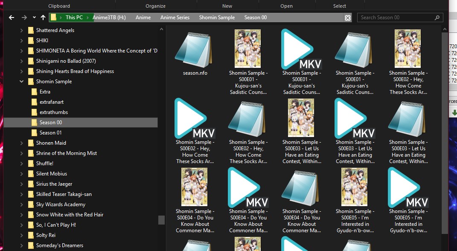The image size is (457, 251).
Task: Select the extrathumbs subfolder
Action: point(54,112)
